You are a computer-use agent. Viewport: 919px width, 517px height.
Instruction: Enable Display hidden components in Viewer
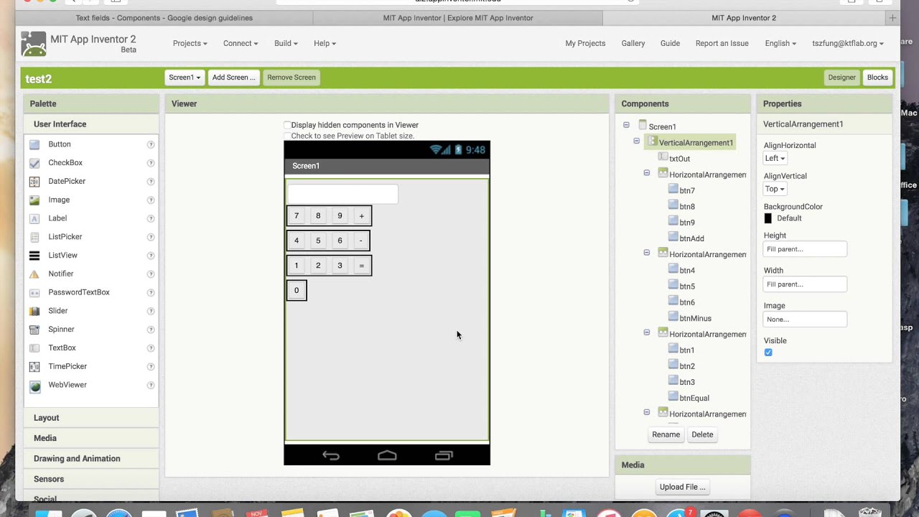(287, 125)
